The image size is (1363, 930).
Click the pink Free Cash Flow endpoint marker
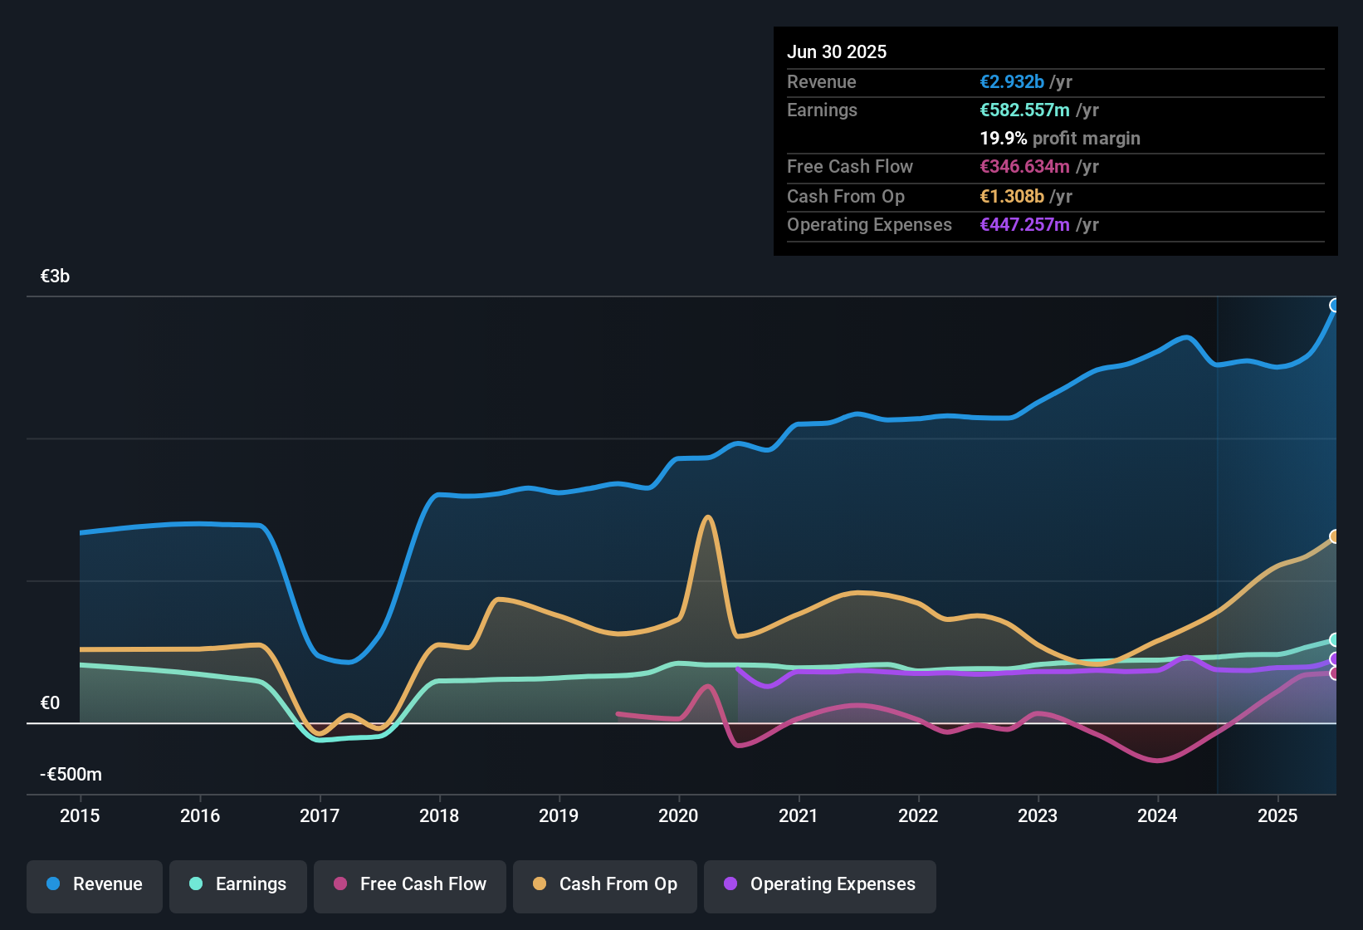(x=1333, y=673)
